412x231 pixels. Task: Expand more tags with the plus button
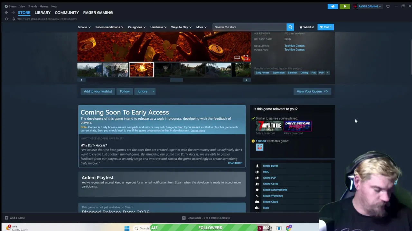(x=327, y=73)
